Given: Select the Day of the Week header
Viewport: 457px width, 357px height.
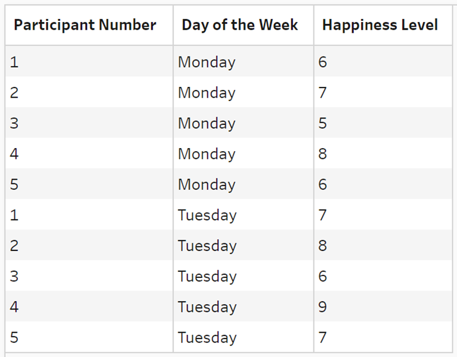Looking at the screenshot, I should (x=240, y=25).
